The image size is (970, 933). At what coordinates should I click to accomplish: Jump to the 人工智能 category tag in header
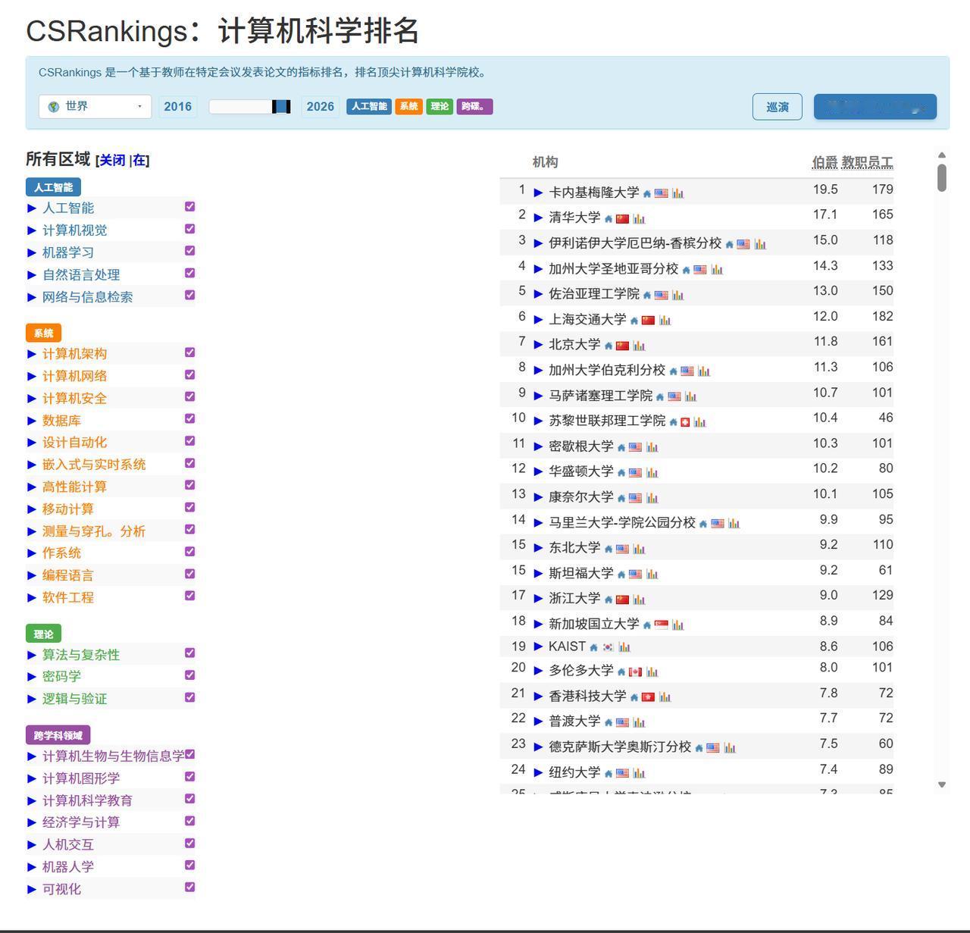(x=369, y=106)
